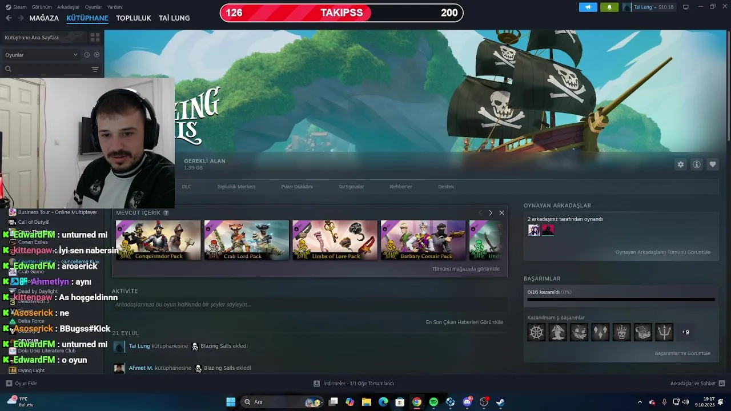The height and width of the screenshot is (411, 731).
Task: Go to TAİ LUNG profile tab
Action: point(174,18)
